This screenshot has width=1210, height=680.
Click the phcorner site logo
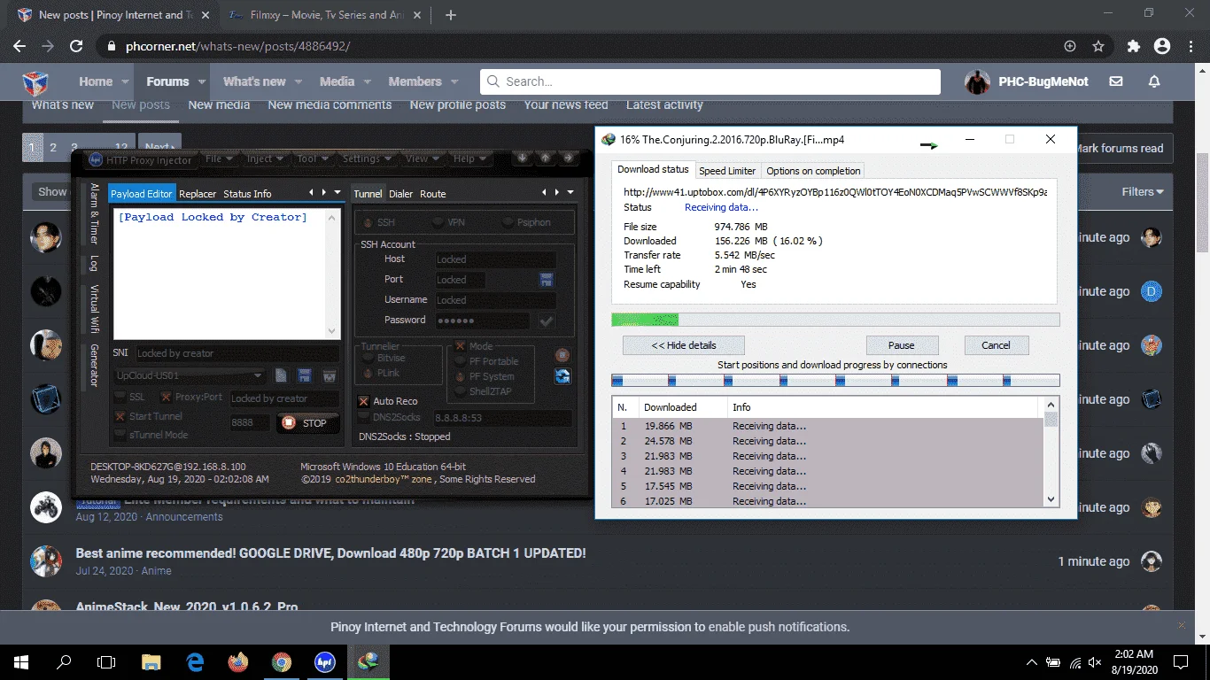(x=36, y=81)
